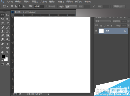Open the Layer (图层) menu

[35, 2]
